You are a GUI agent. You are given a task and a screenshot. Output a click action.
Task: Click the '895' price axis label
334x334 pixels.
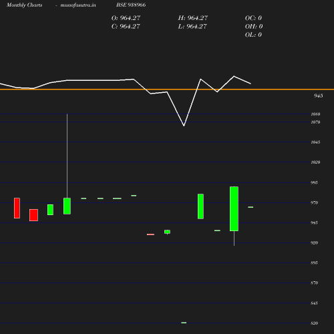pos(314,263)
